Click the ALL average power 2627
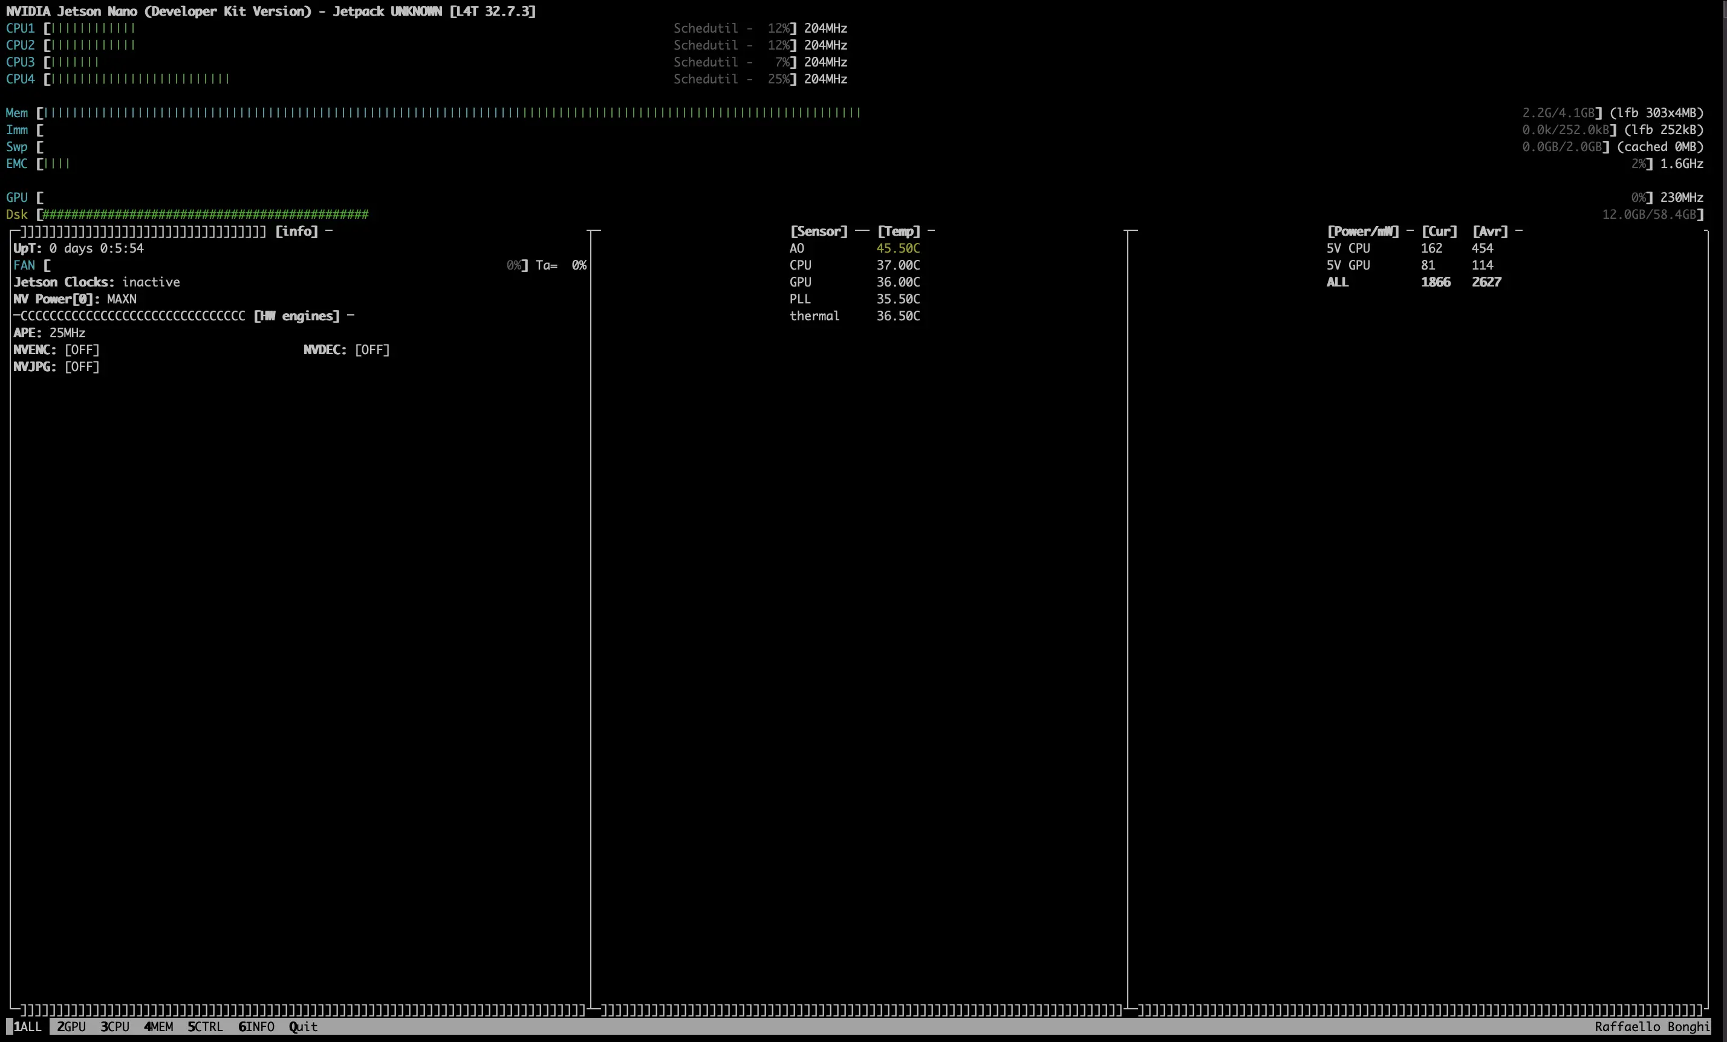This screenshot has height=1042, width=1727. click(1486, 282)
